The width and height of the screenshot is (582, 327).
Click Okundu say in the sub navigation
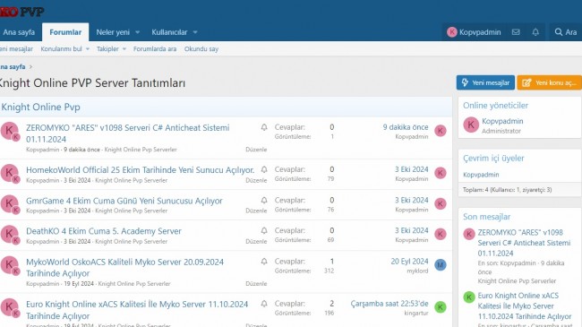(x=201, y=49)
